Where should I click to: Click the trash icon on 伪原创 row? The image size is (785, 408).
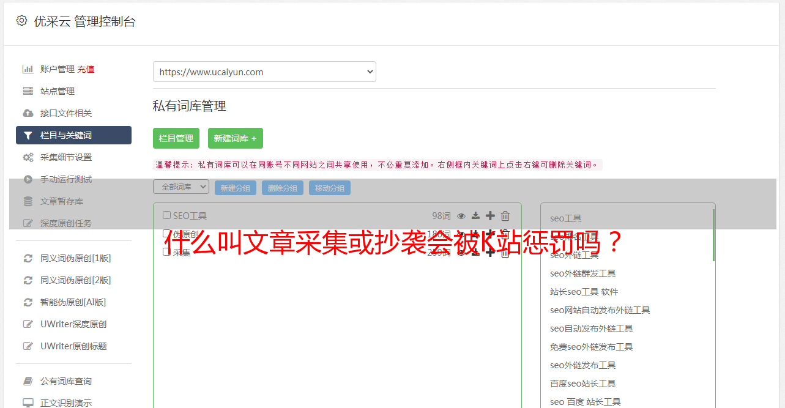tap(505, 234)
